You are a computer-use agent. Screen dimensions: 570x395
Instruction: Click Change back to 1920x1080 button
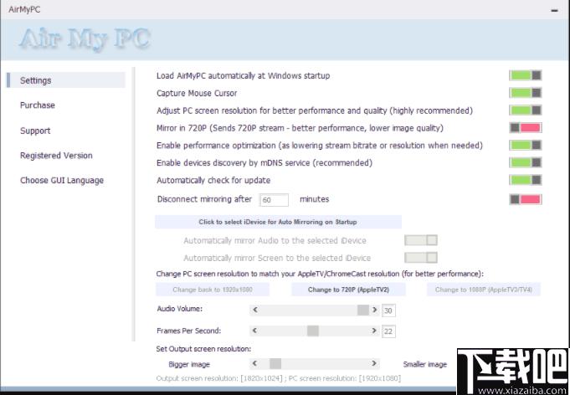click(213, 290)
